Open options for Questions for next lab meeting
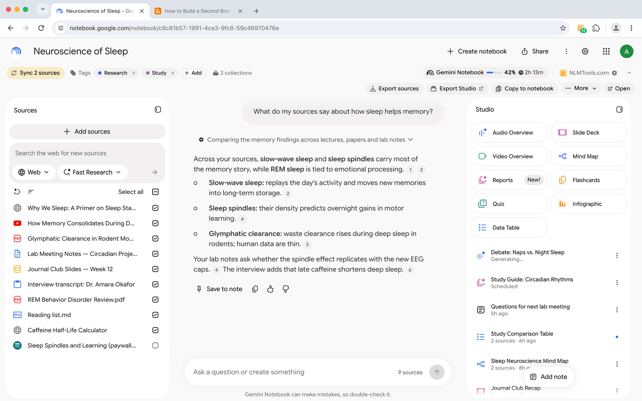 (x=617, y=310)
